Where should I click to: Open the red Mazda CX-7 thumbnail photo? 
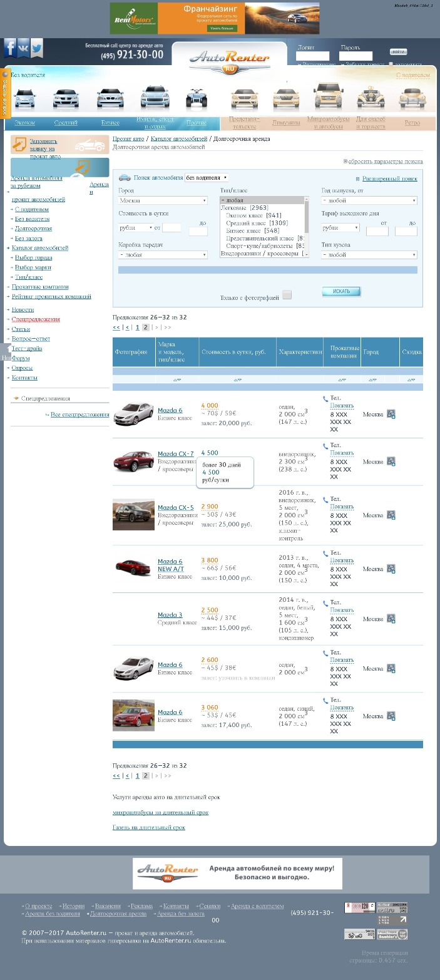[x=133, y=462]
